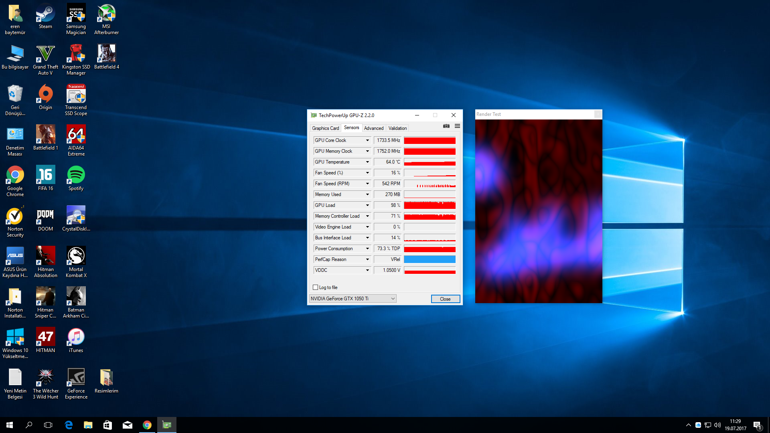This screenshot has width=770, height=433.
Task: Expand the Fan Speed (RPM) sensor dropdown
Action: (x=367, y=184)
